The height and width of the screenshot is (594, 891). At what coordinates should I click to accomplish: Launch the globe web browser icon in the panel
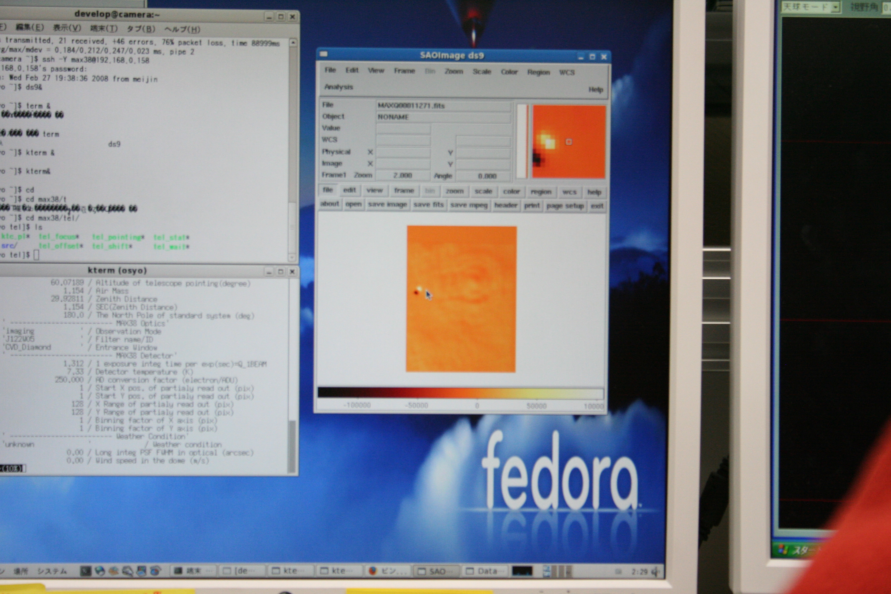click(100, 571)
